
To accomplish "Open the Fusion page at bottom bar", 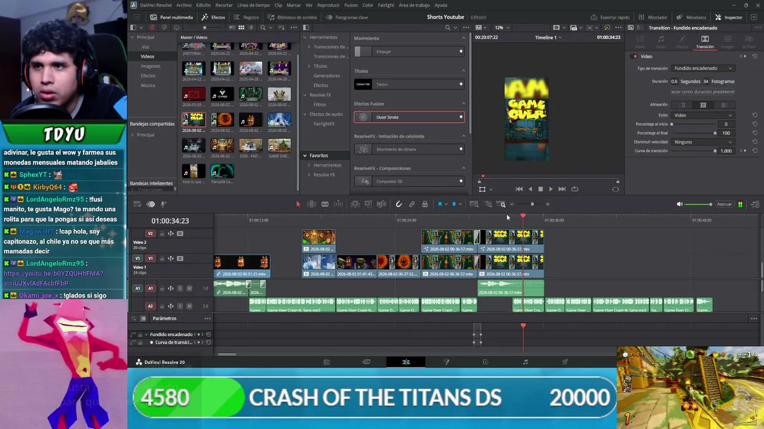I will pyautogui.click(x=446, y=362).
